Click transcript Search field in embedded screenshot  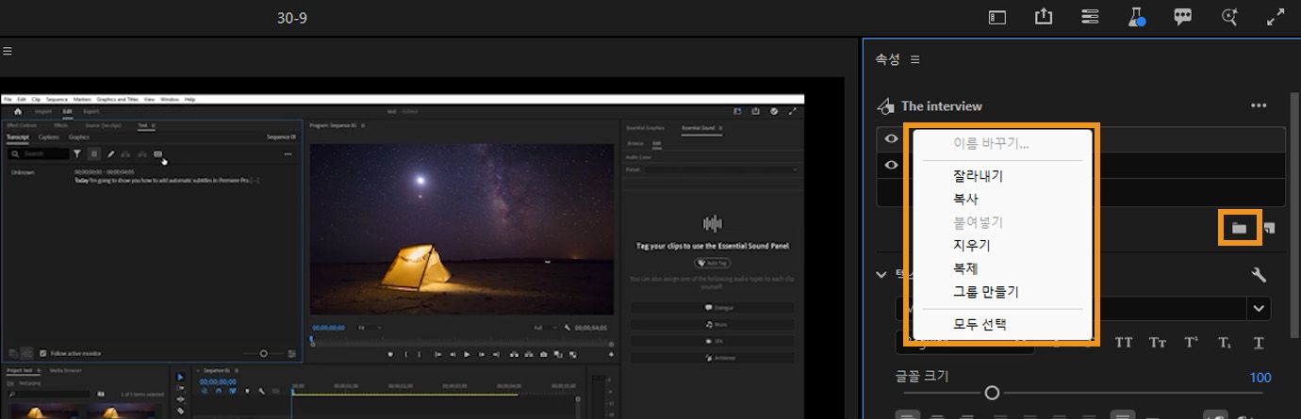[38, 153]
